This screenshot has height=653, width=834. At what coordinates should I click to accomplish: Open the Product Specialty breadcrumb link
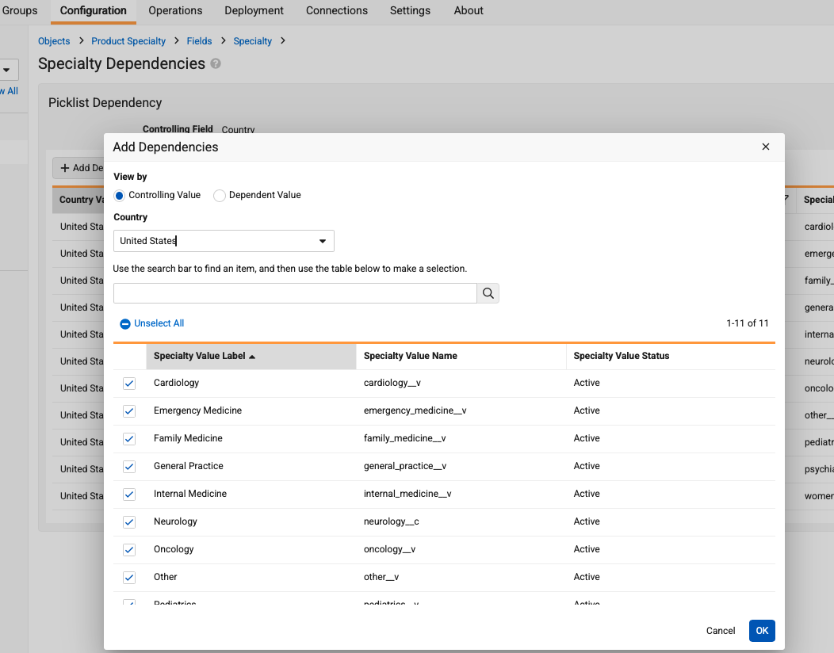click(128, 41)
